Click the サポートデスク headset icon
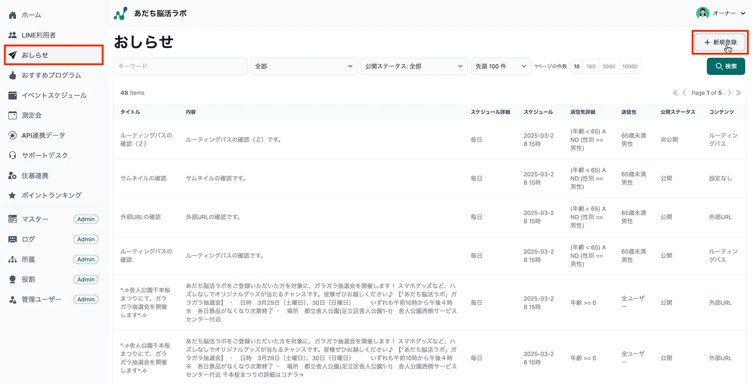752x385 pixels. tap(13, 155)
